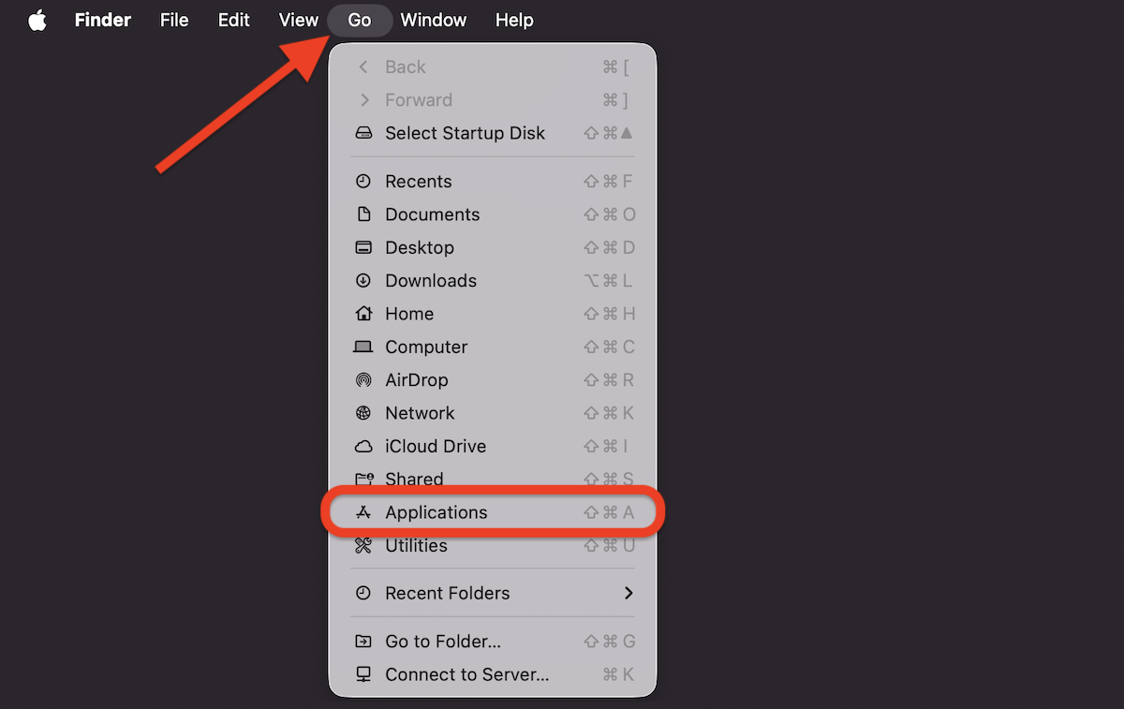Screen dimensions: 1124x709
Task: Select the Computer text entry
Action: (x=426, y=347)
